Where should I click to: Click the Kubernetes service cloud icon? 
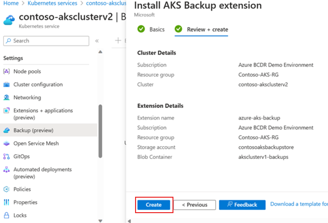(x=9, y=19)
